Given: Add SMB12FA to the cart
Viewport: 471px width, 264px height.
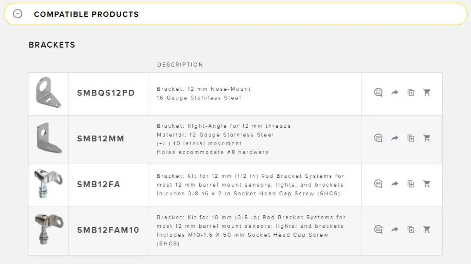Looking at the screenshot, I should (x=427, y=184).
